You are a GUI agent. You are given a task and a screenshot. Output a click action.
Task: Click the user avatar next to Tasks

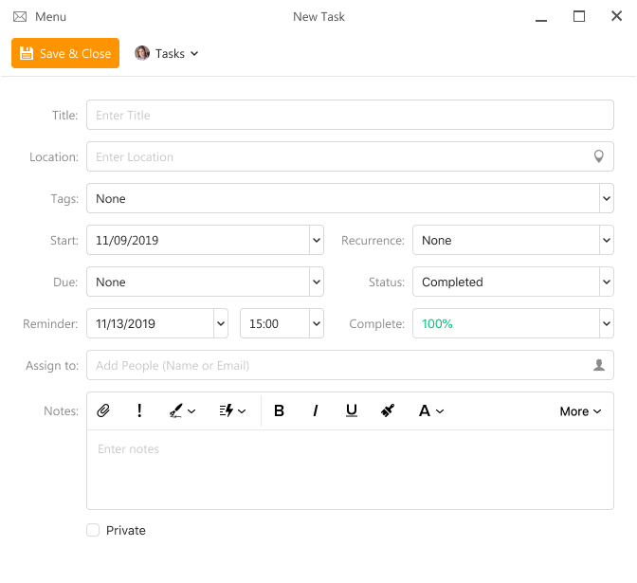tap(142, 53)
